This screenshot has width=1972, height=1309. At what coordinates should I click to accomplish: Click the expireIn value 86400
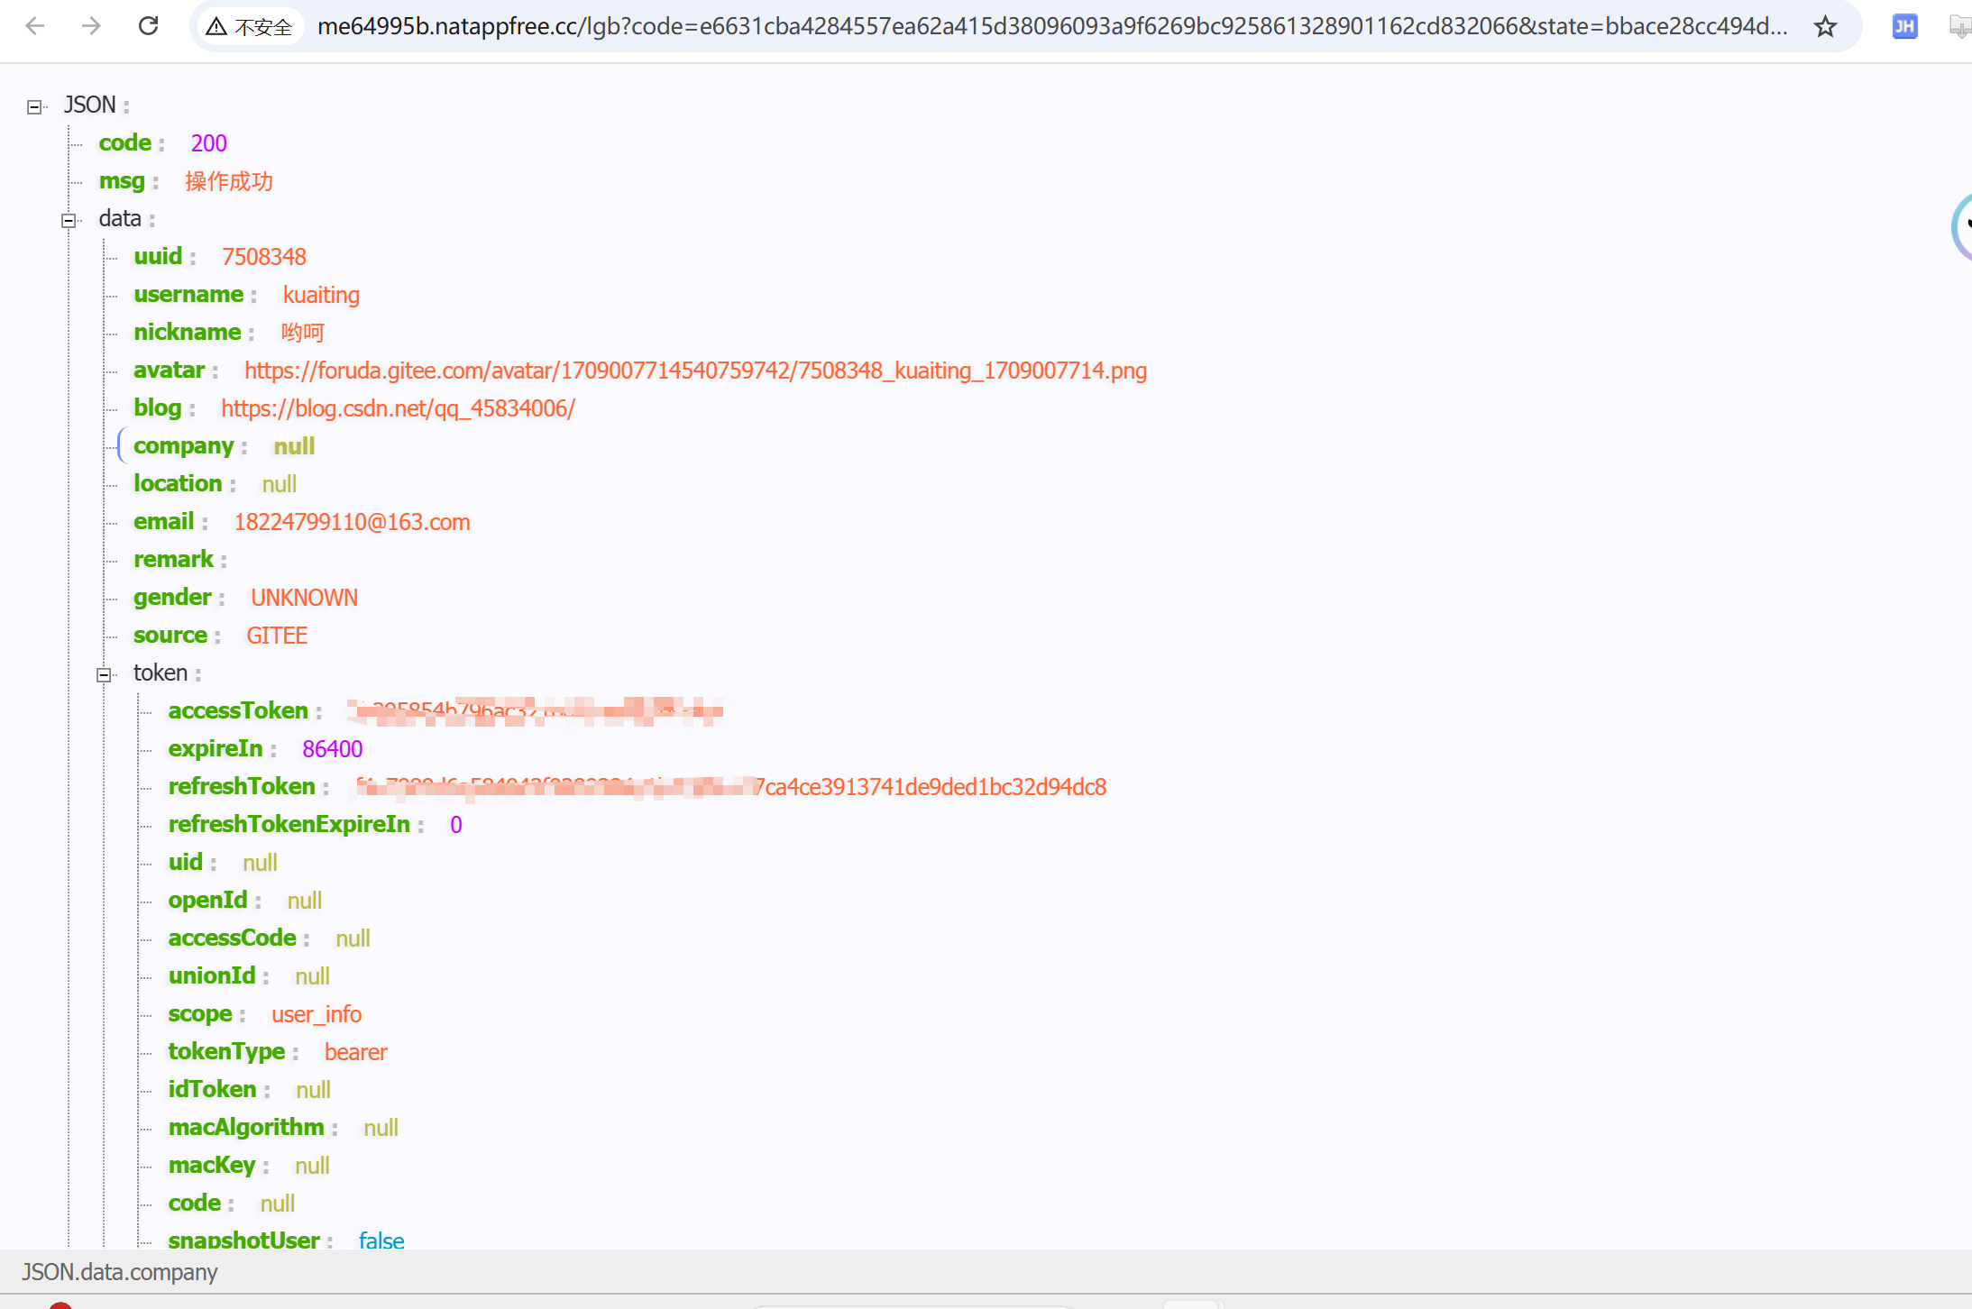(x=332, y=749)
